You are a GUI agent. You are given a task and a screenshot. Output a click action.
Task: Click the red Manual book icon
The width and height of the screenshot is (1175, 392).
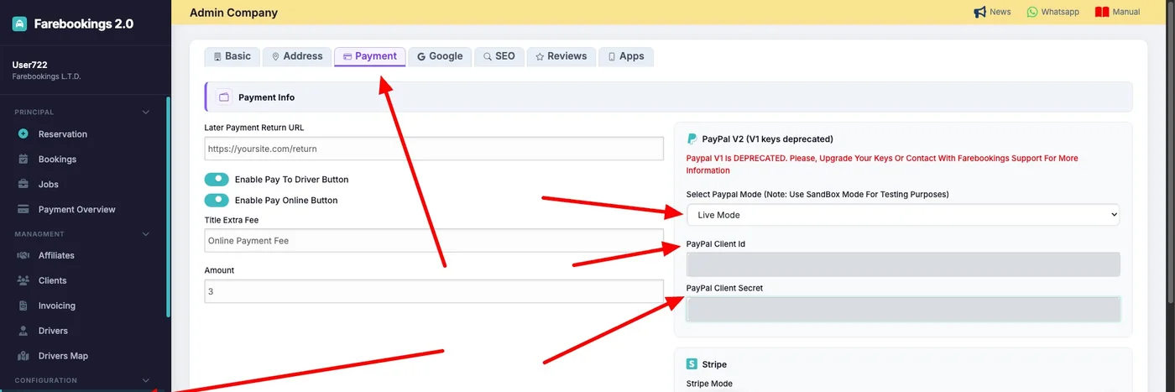1102,12
